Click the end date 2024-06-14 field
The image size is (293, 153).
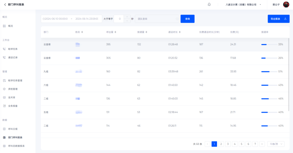point(87,19)
